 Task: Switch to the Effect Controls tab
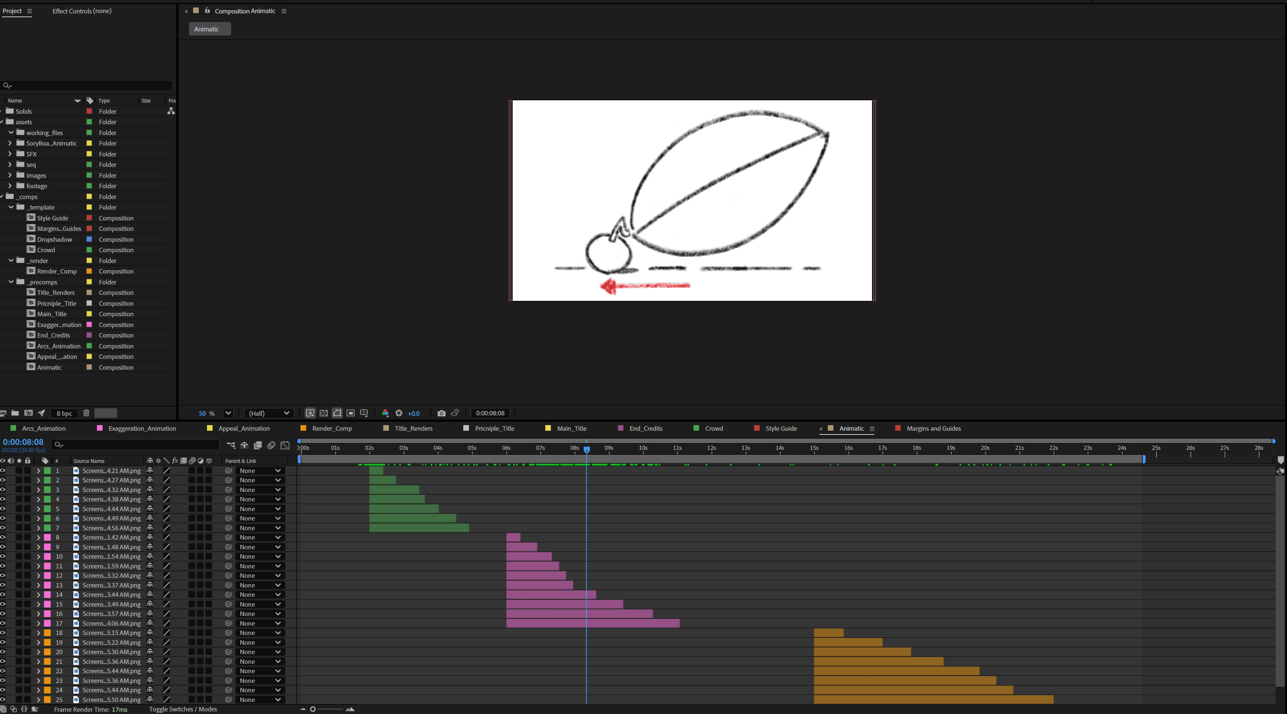[x=82, y=11]
